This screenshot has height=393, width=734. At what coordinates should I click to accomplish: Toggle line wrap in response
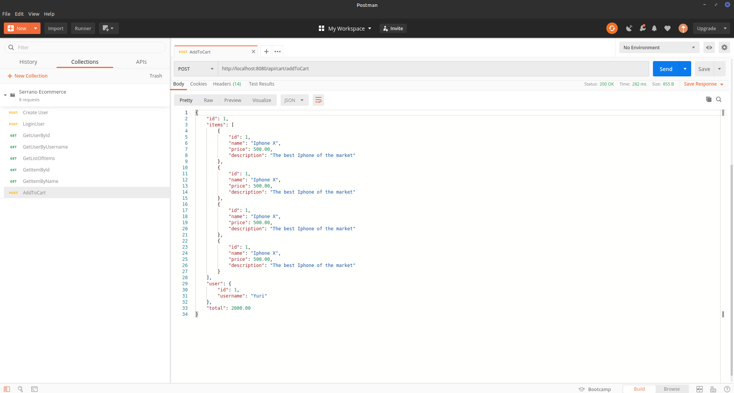click(x=318, y=100)
